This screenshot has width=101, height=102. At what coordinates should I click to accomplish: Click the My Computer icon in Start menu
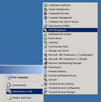click(x=9, y=78)
